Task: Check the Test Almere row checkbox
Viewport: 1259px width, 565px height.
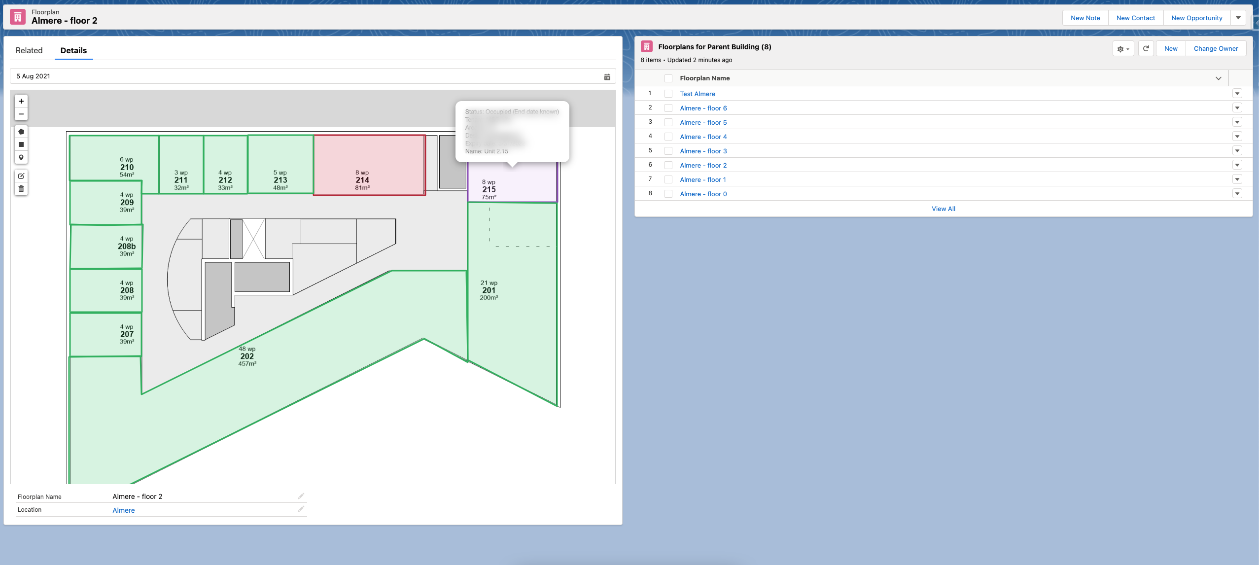Action: 668,94
